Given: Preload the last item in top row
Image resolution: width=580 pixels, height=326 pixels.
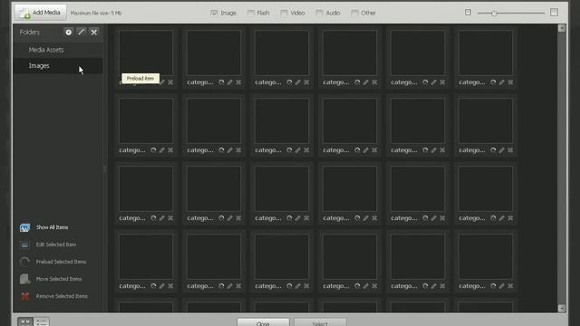Looking at the screenshot, I should click(493, 82).
